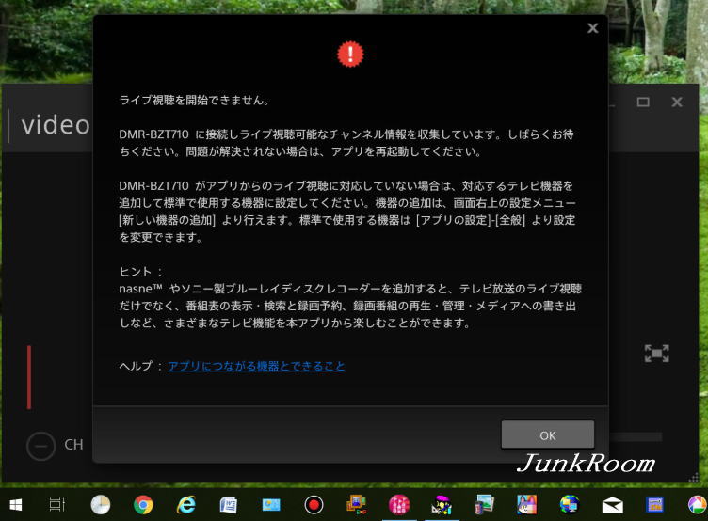
Task: Open the photo viewer taskbar icon
Action: [x=484, y=505]
